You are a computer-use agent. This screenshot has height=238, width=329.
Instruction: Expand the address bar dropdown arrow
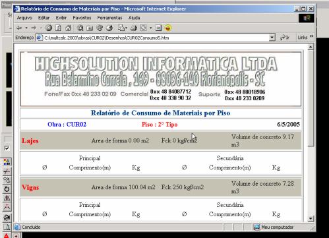click(272, 38)
